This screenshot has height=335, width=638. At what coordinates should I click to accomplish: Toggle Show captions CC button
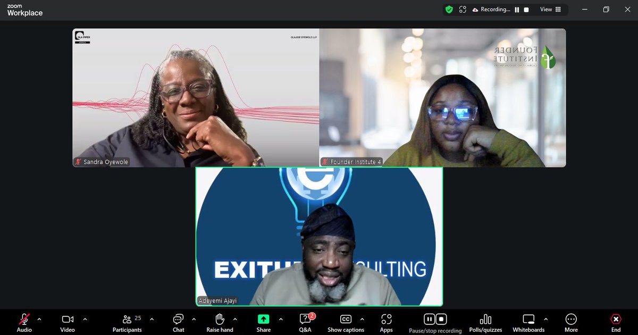pyautogui.click(x=346, y=319)
